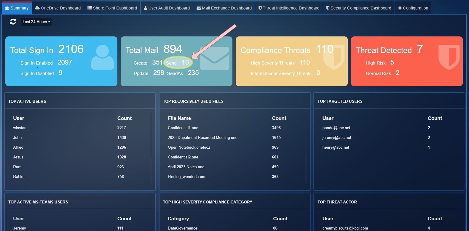469x231 pixels.
Task: Click file Open Notebook.onetoc2
Action: click(x=189, y=147)
